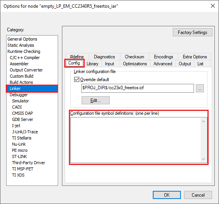This screenshot has height=204, width=219.
Task: Open the Extra Options tab
Action: (195, 57)
